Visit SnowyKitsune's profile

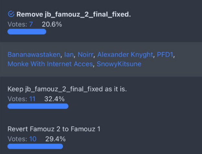point(119,64)
